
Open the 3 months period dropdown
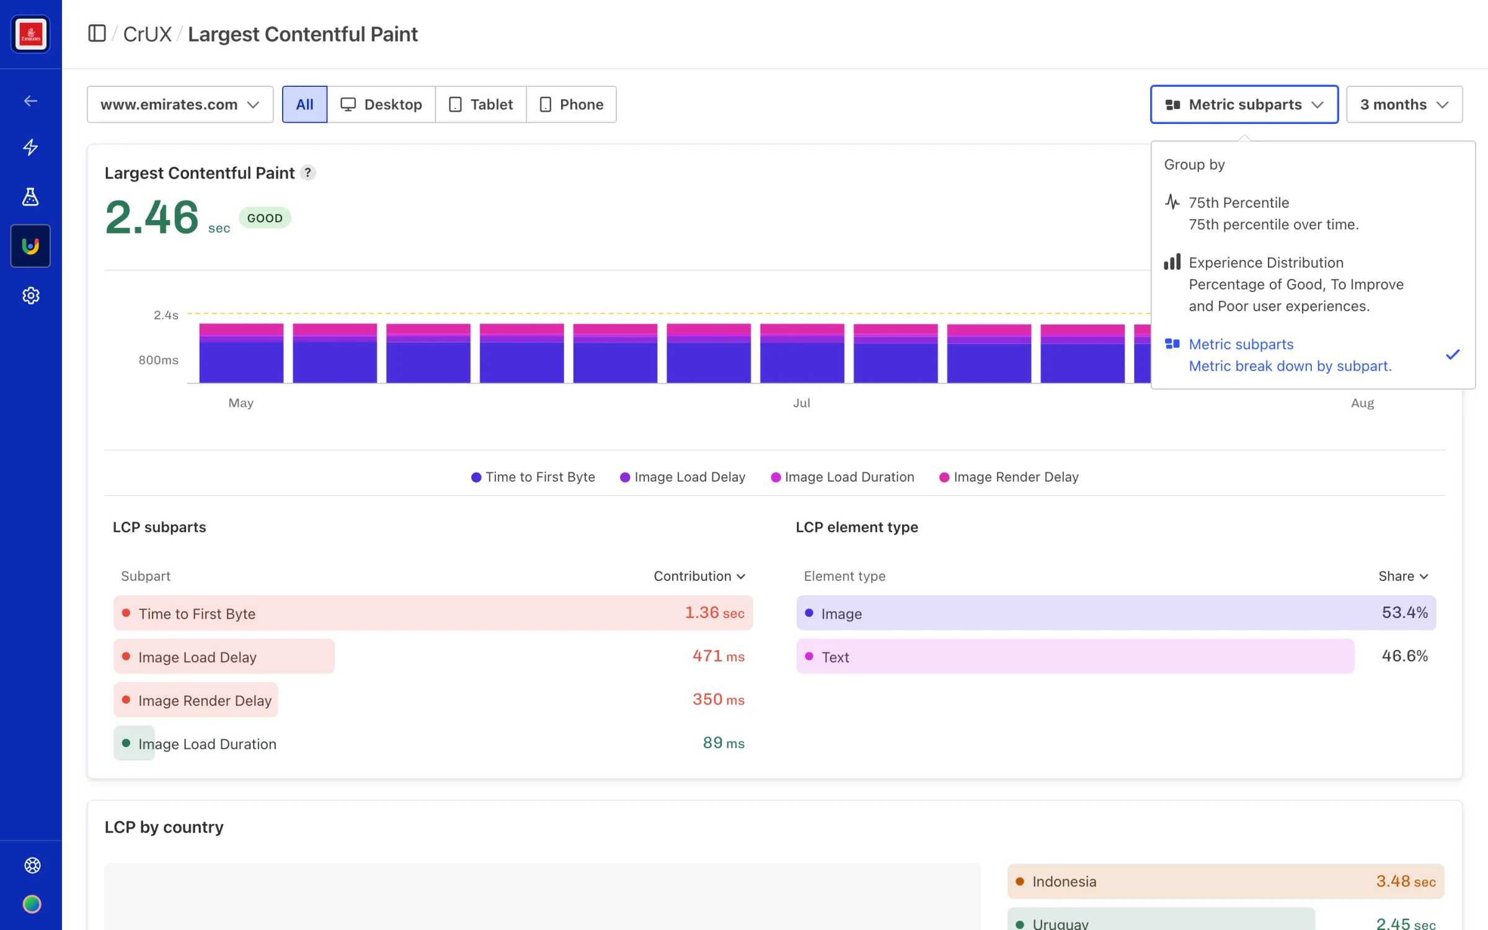point(1404,105)
